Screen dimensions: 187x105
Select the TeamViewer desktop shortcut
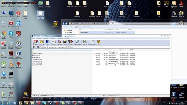pos(18,25)
